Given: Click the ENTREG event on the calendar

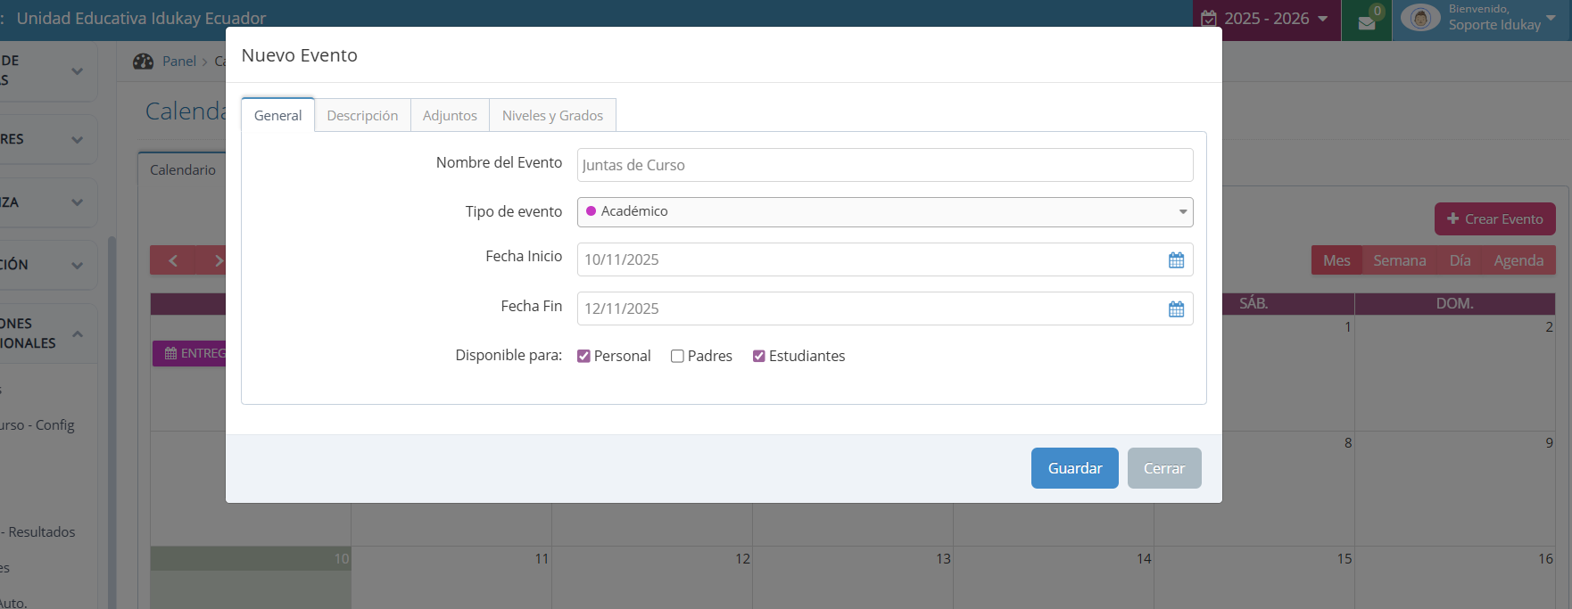Looking at the screenshot, I should (189, 354).
